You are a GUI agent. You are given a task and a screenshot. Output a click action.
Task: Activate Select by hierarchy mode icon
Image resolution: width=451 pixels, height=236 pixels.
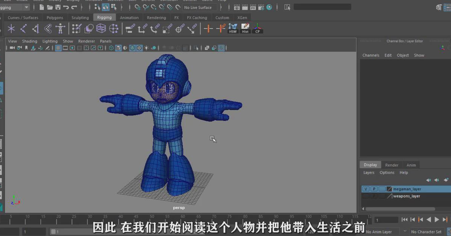pyautogui.click(x=97, y=7)
